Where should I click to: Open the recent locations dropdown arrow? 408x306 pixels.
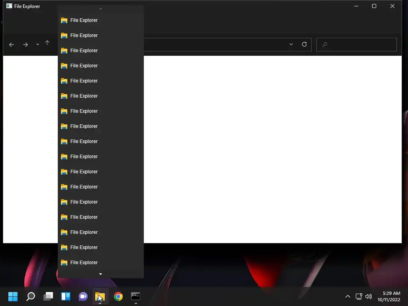point(38,45)
